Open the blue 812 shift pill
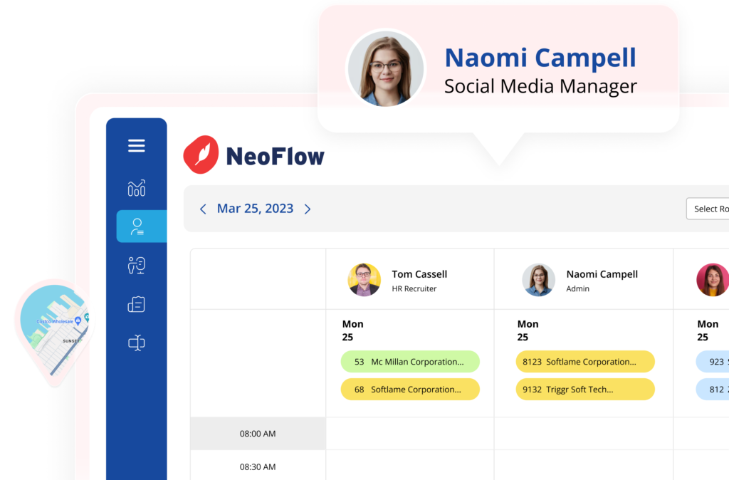Viewport: 729px width, 480px height. (712, 390)
